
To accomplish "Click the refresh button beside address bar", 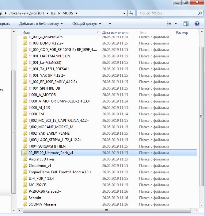I will point(131,13).
